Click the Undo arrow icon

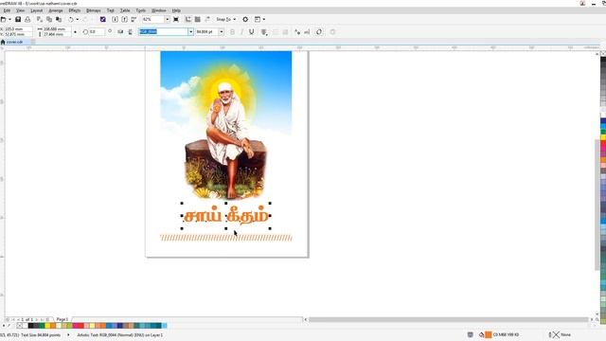[71, 19]
